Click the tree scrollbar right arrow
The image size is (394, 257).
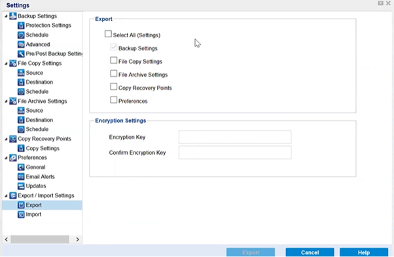click(78, 239)
